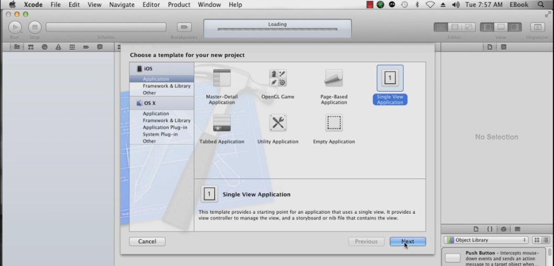Select the Utility Application template
This screenshot has width=554, height=266.
tap(278, 129)
